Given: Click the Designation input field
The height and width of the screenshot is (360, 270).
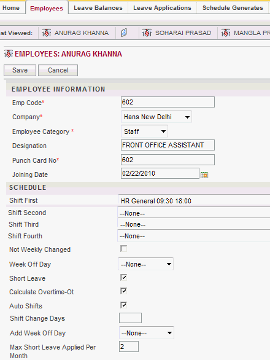Looking at the screenshot, I should [x=168, y=145].
